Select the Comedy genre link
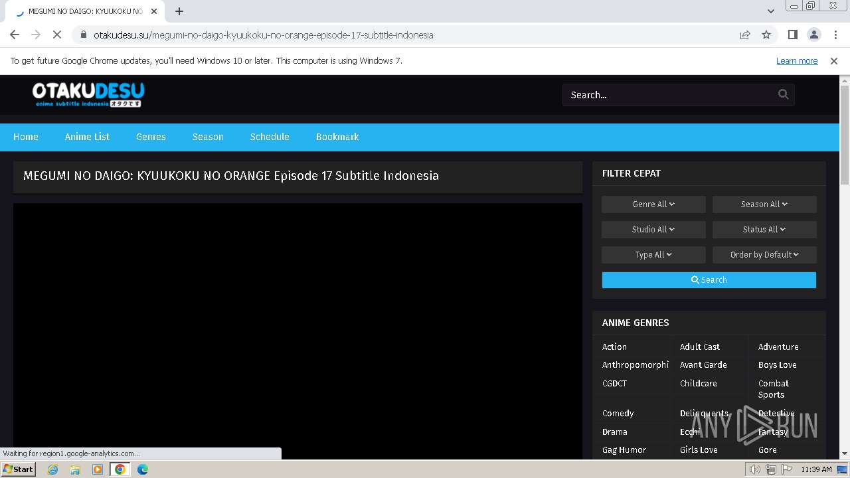 click(618, 413)
